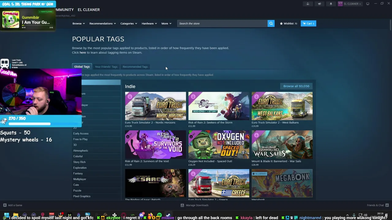Click the Spotify icon in the taskbar
Image resolution: width=392 pixels, height=220 pixels.
point(159,215)
